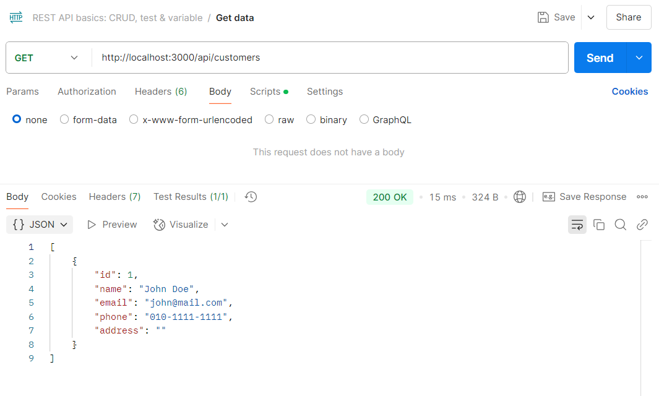The image size is (659, 396).
Task: Open the Authorization tab
Action: click(87, 92)
